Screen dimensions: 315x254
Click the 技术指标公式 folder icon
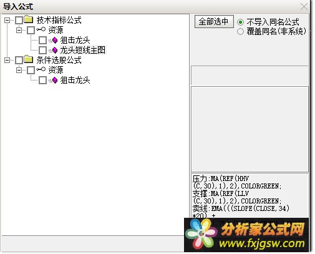pos(29,19)
